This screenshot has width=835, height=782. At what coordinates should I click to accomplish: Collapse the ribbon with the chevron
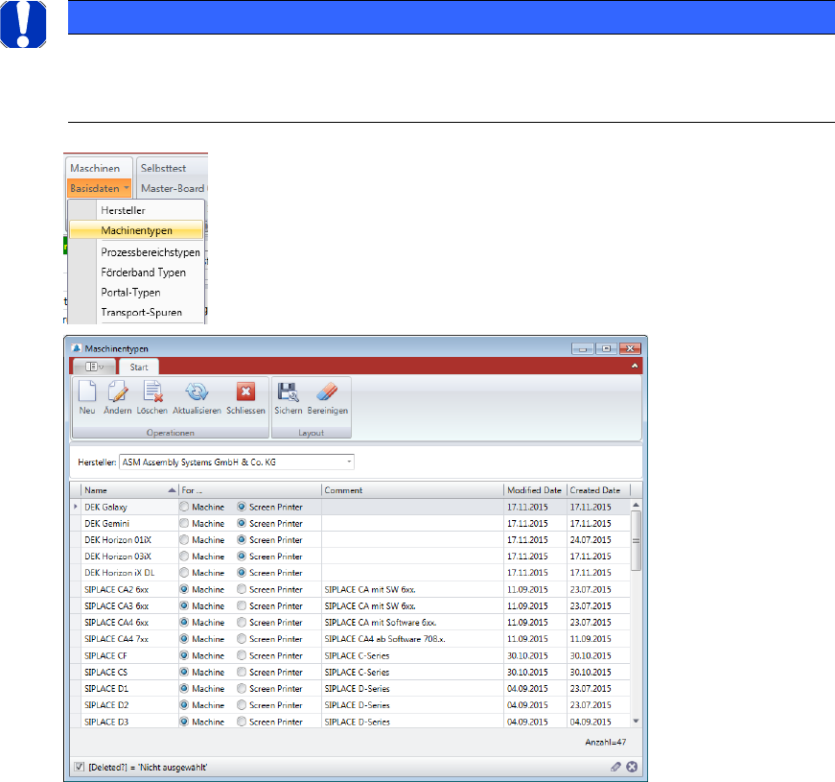[635, 366]
